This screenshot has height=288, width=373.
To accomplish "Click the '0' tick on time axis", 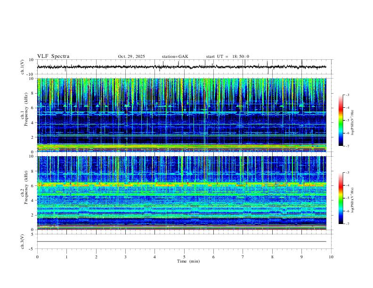I will [37, 257].
